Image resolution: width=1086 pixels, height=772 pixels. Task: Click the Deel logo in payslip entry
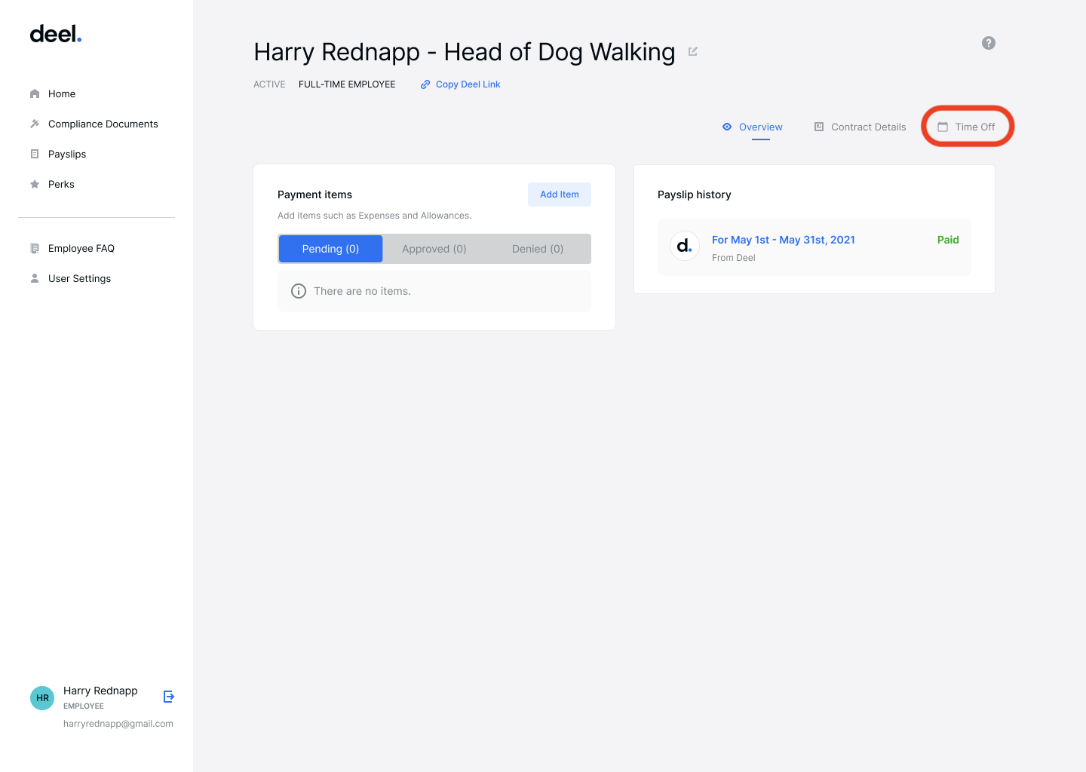[x=685, y=246]
